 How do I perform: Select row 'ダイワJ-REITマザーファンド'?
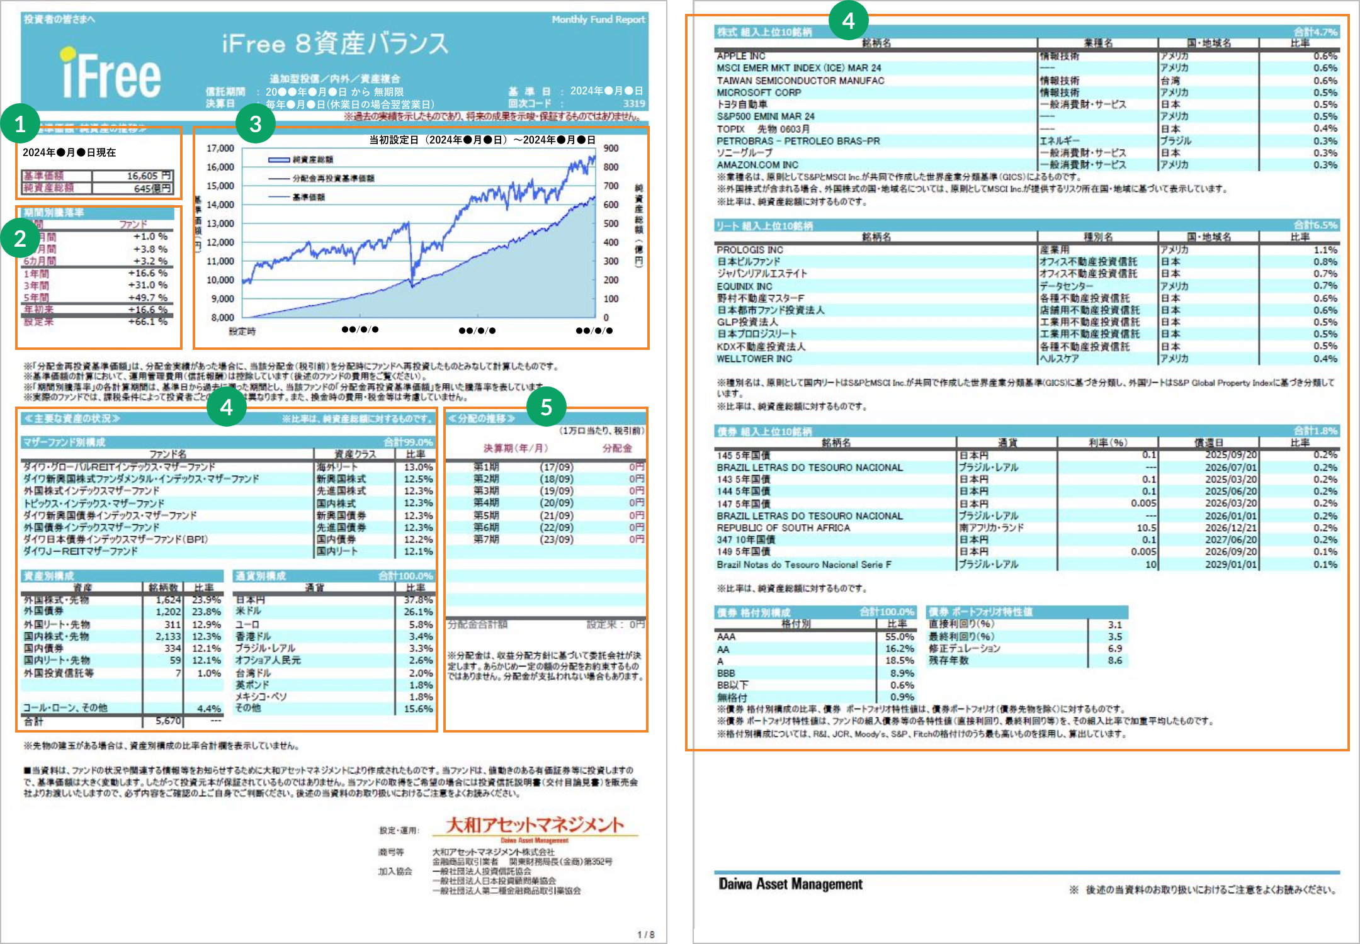[227, 551]
